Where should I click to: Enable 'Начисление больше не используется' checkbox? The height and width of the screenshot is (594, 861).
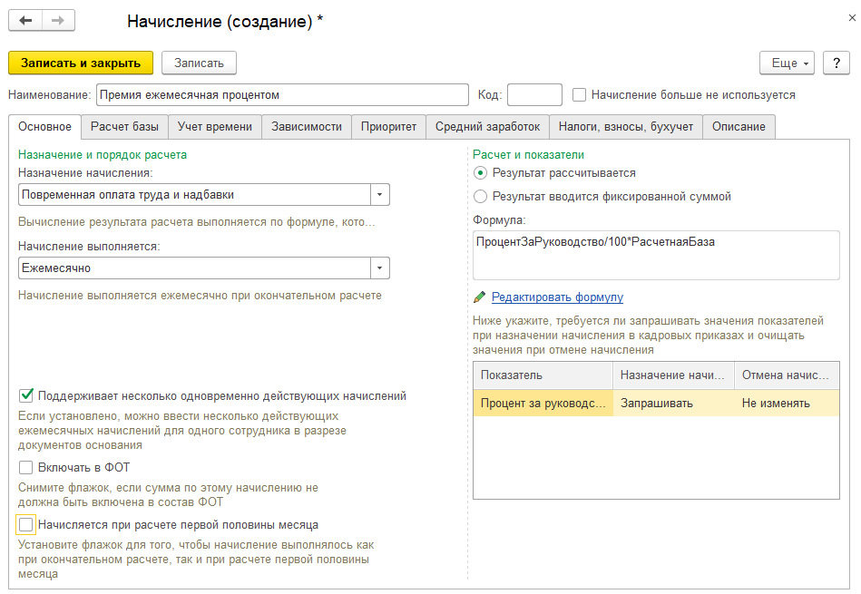pyautogui.click(x=580, y=94)
